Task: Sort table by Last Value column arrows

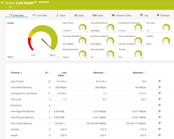Action: pos(65,75)
